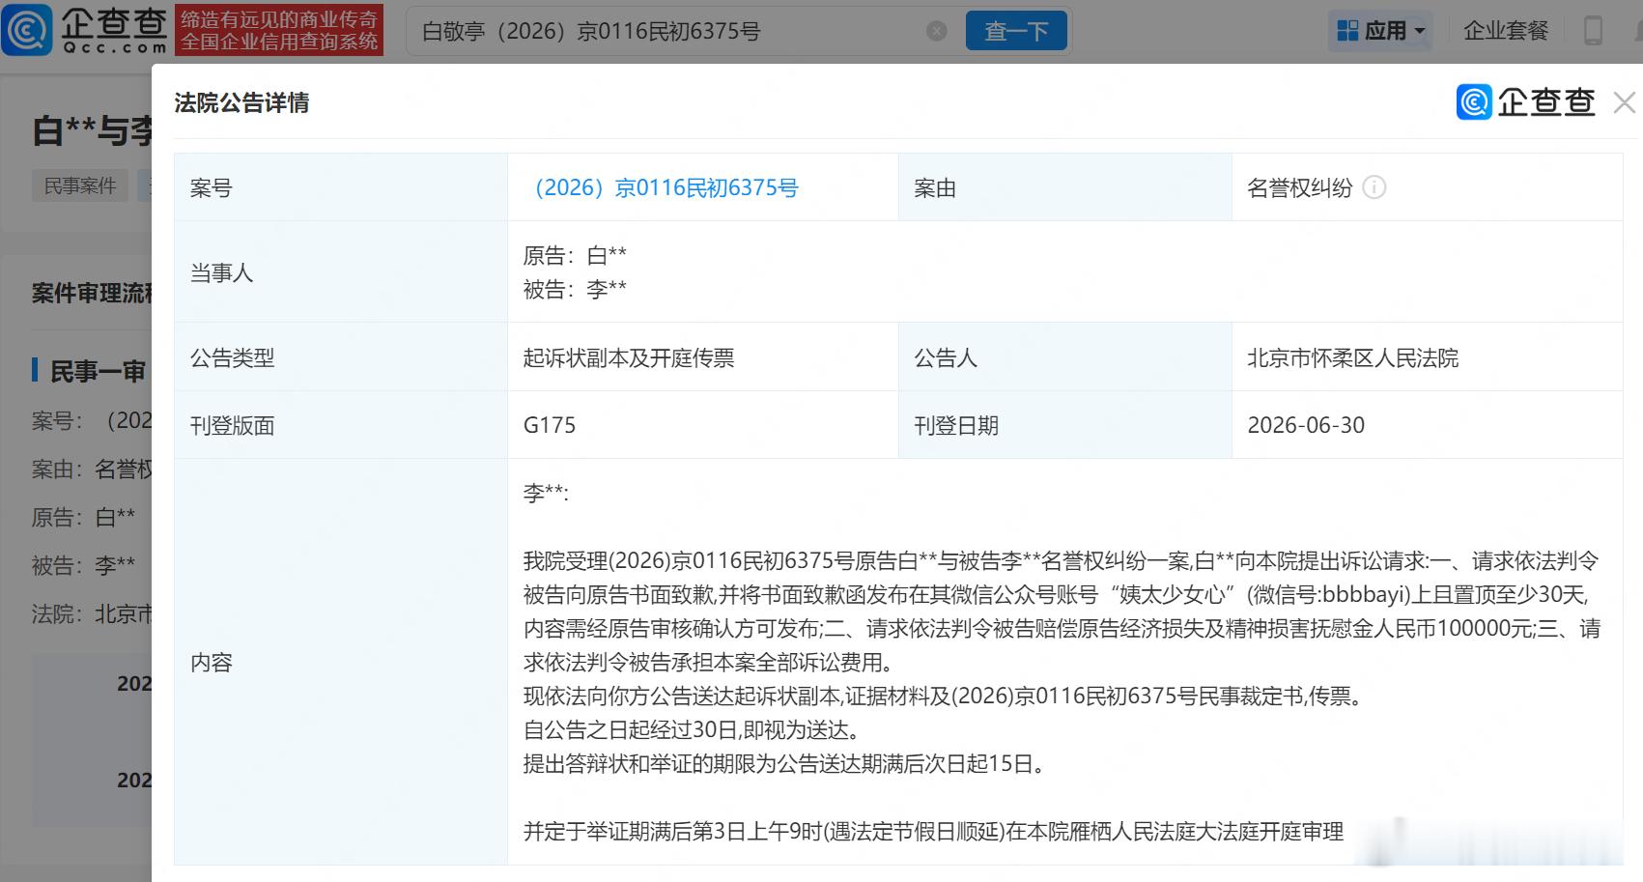Viewport: 1643px width, 882px height.
Task: Click the 案件审理流程 heading behind dialog
Action: (92, 294)
